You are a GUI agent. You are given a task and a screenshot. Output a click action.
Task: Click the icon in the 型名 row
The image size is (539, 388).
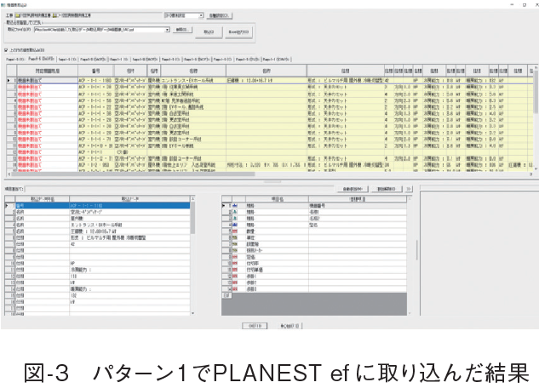[236, 225]
